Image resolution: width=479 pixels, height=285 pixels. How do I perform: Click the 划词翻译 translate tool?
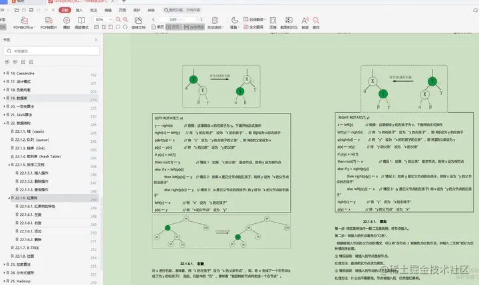[x=254, y=19]
